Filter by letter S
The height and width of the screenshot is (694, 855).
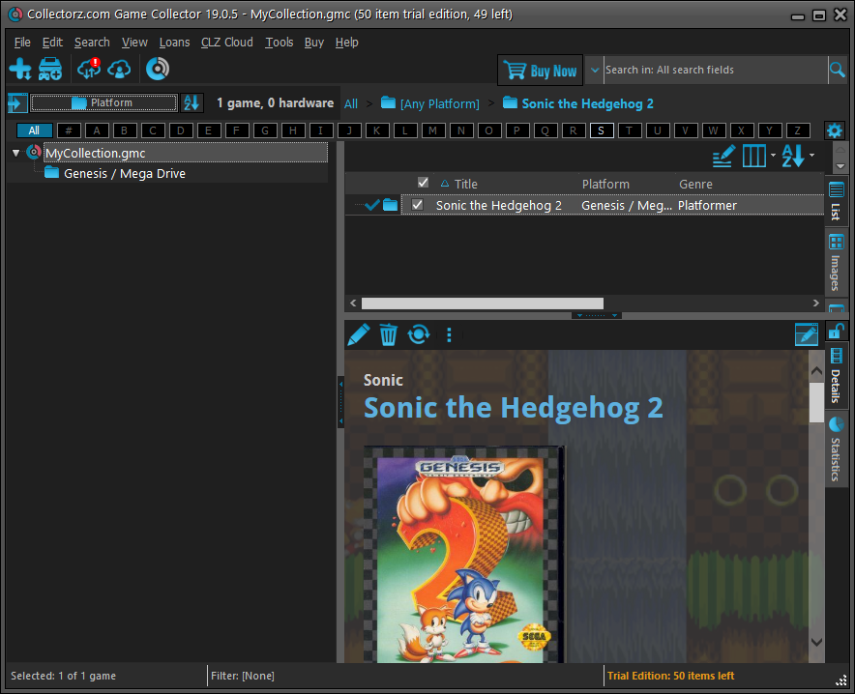click(601, 130)
